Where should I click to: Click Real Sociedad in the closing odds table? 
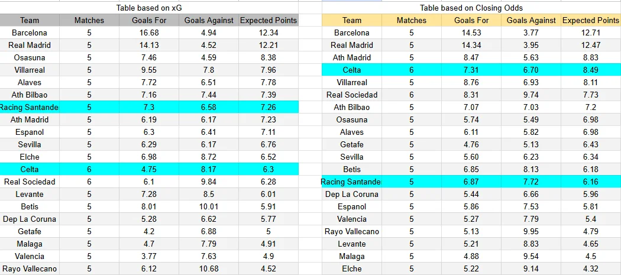pyautogui.click(x=352, y=95)
